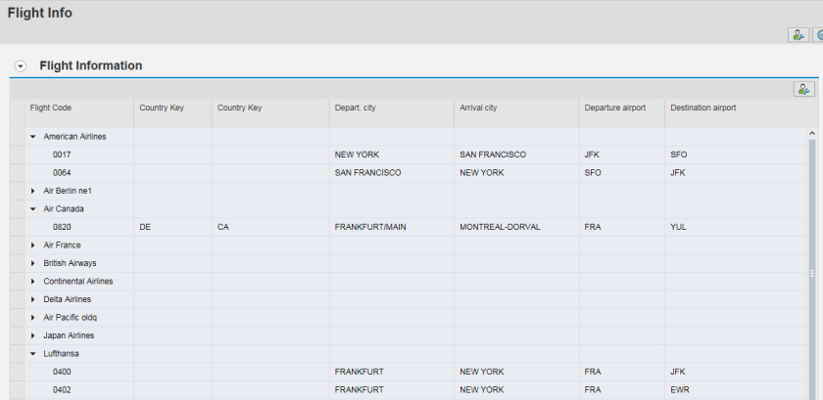Expand British Airways flights
This screenshot has height=400, width=823.
[33, 263]
